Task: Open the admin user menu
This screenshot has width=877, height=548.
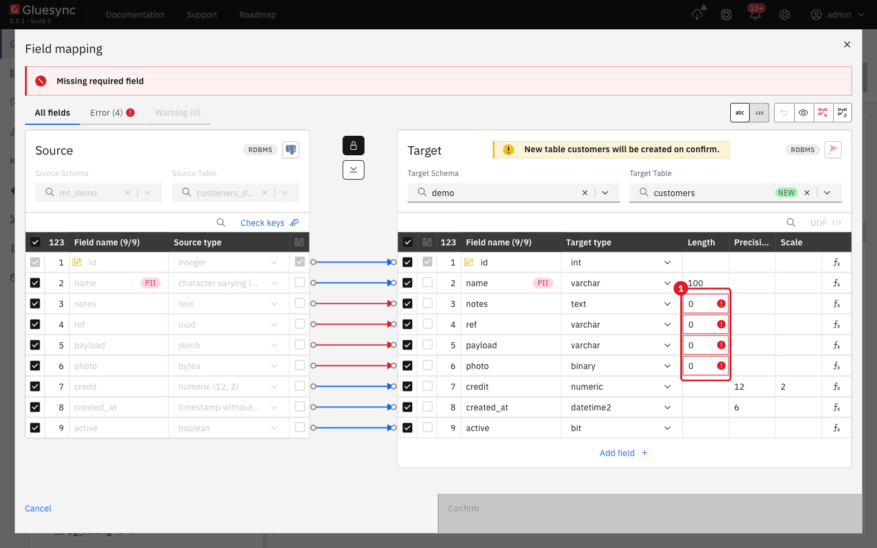Action: click(837, 15)
